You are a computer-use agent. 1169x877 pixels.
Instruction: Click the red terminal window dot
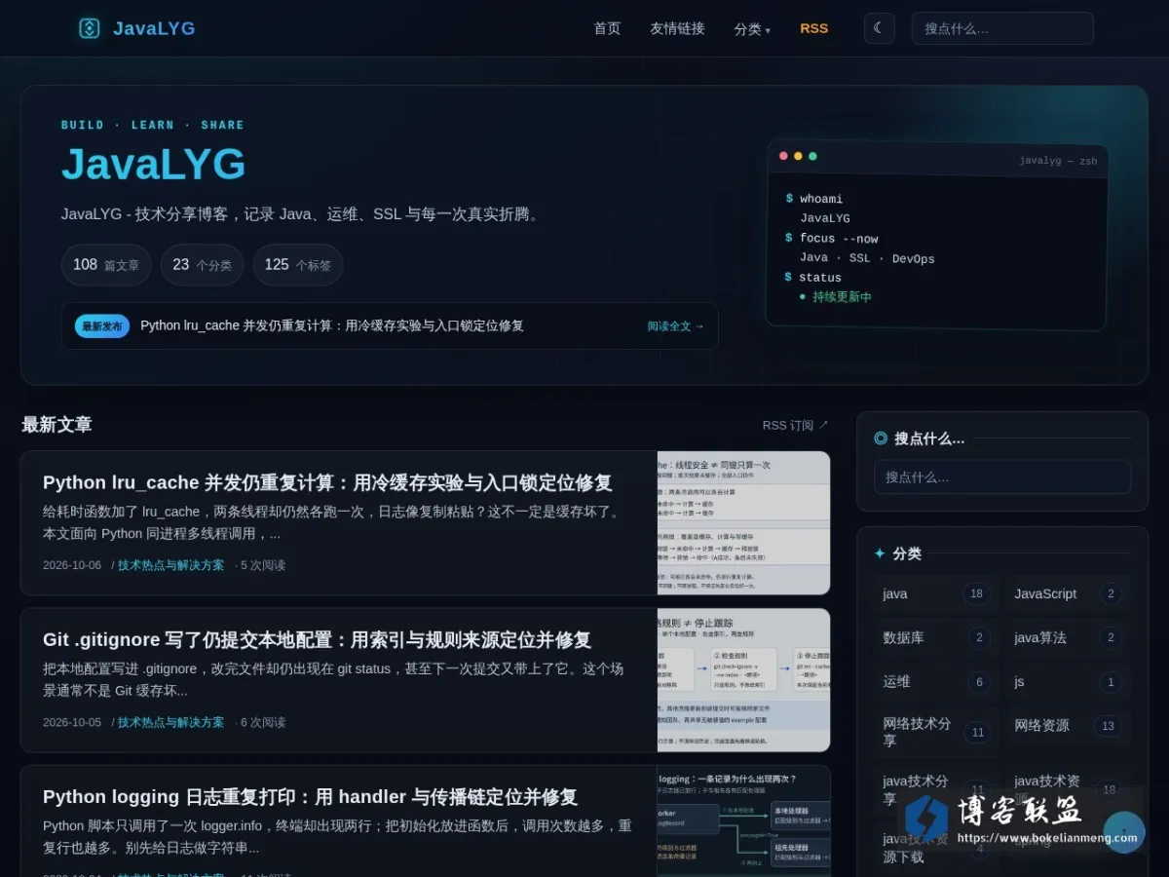click(x=783, y=156)
